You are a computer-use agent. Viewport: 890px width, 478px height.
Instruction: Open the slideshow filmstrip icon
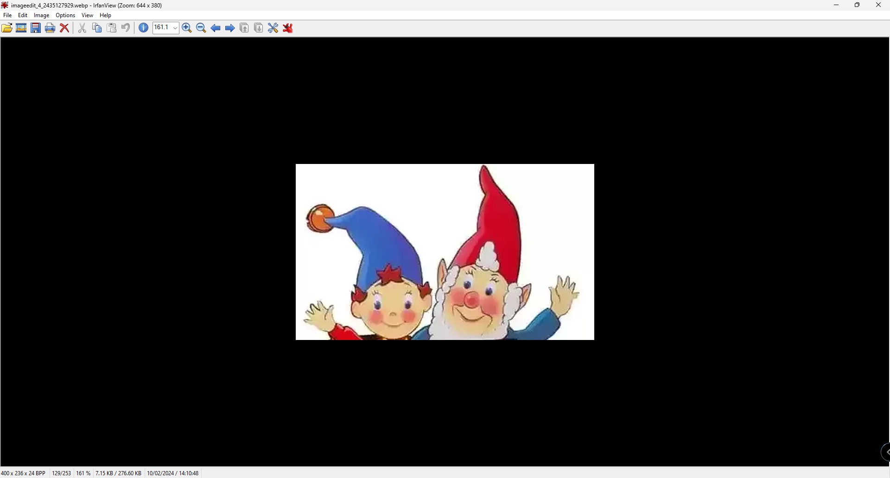pyautogui.click(x=21, y=28)
